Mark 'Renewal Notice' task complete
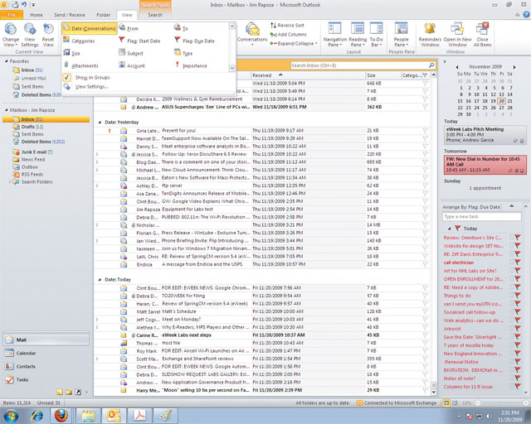 [512, 362]
